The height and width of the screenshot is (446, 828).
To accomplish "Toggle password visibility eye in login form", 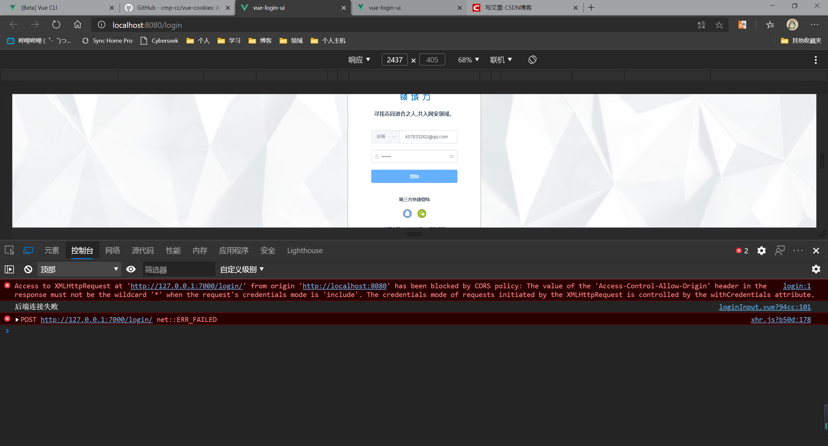I will point(452,156).
